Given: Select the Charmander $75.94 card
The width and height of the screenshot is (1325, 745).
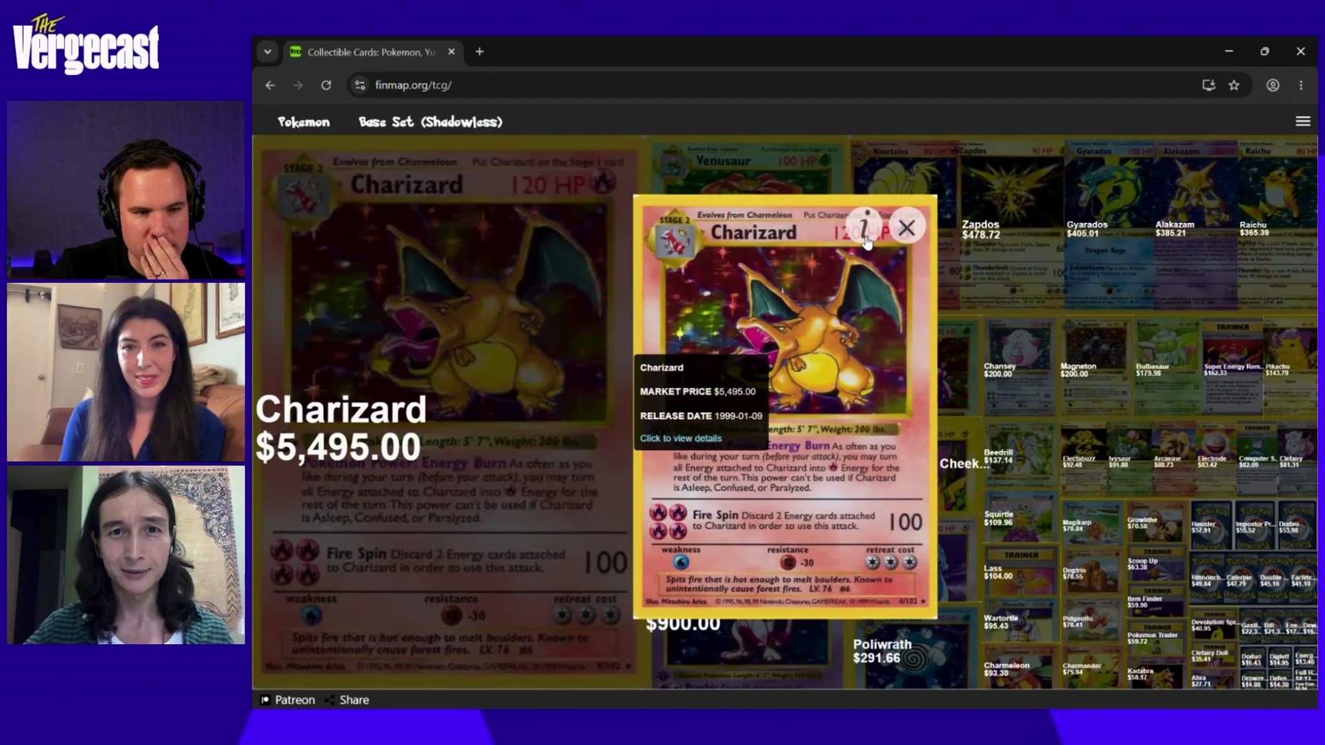Looking at the screenshot, I should pos(1091,668).
